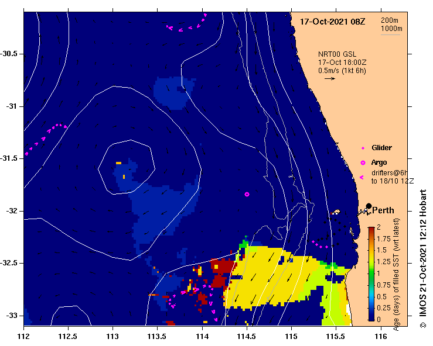
Task: Click the NRT00 GSL text
Action: [337, 54]
